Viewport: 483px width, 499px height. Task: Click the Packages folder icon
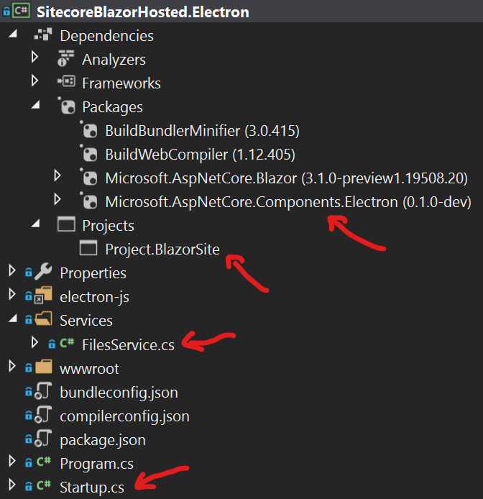pyautogui.click(x=66, y=107)
